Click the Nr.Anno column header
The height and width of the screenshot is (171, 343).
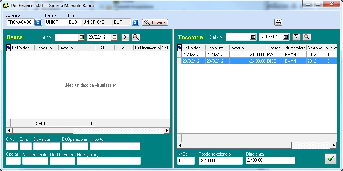[315, 48]
